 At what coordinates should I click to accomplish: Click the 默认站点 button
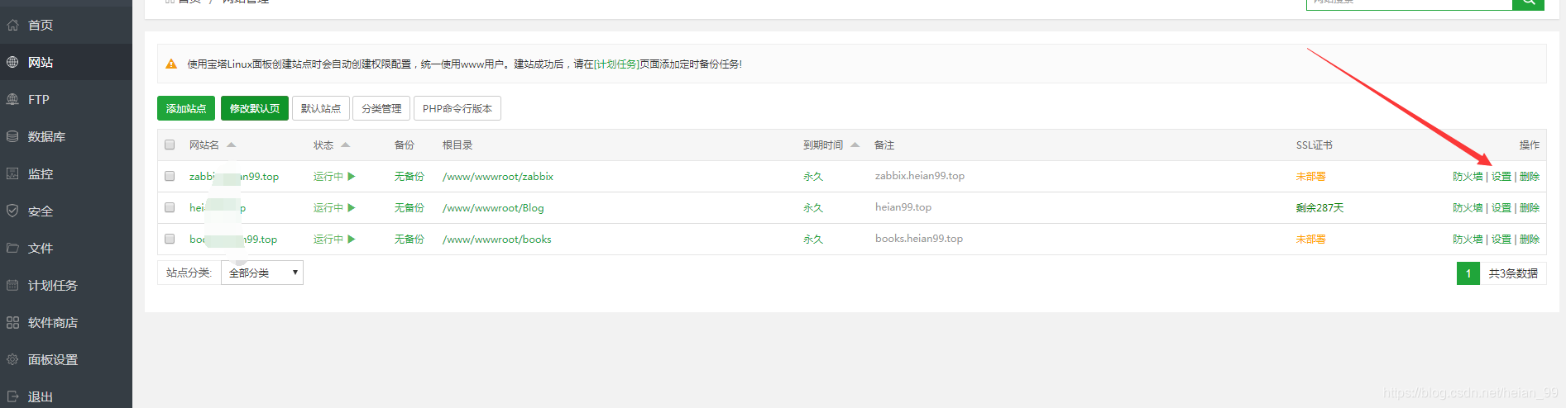point(321,108)
